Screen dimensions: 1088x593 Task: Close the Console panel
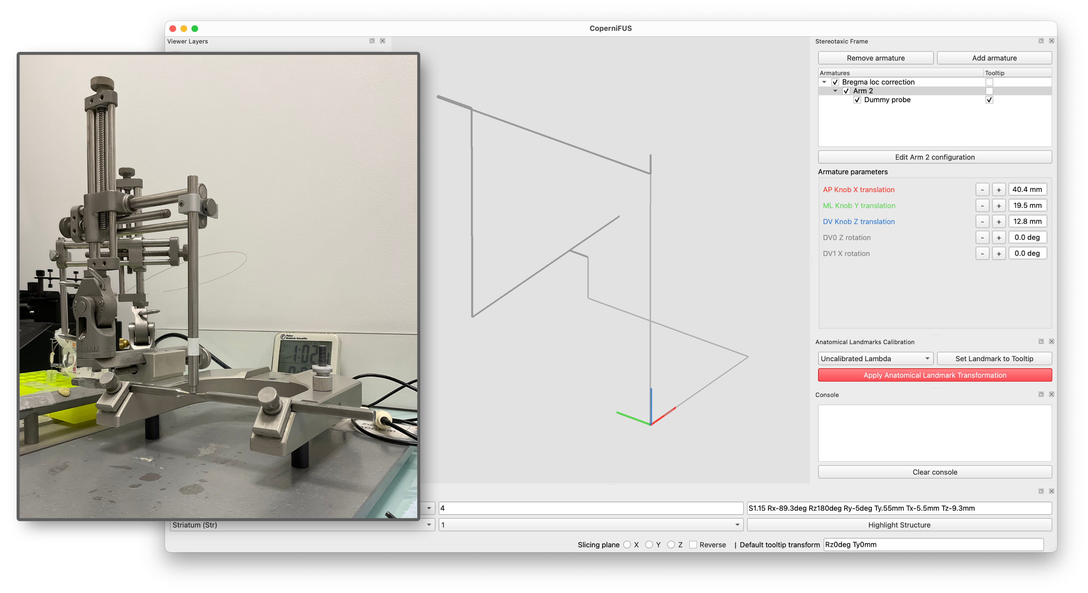click(x=1052, y=394)
